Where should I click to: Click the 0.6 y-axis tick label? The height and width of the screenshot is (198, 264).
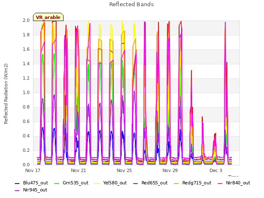[x=26, y=122]
